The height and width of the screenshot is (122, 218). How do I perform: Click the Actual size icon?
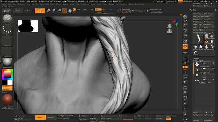(x=185, y=36)
